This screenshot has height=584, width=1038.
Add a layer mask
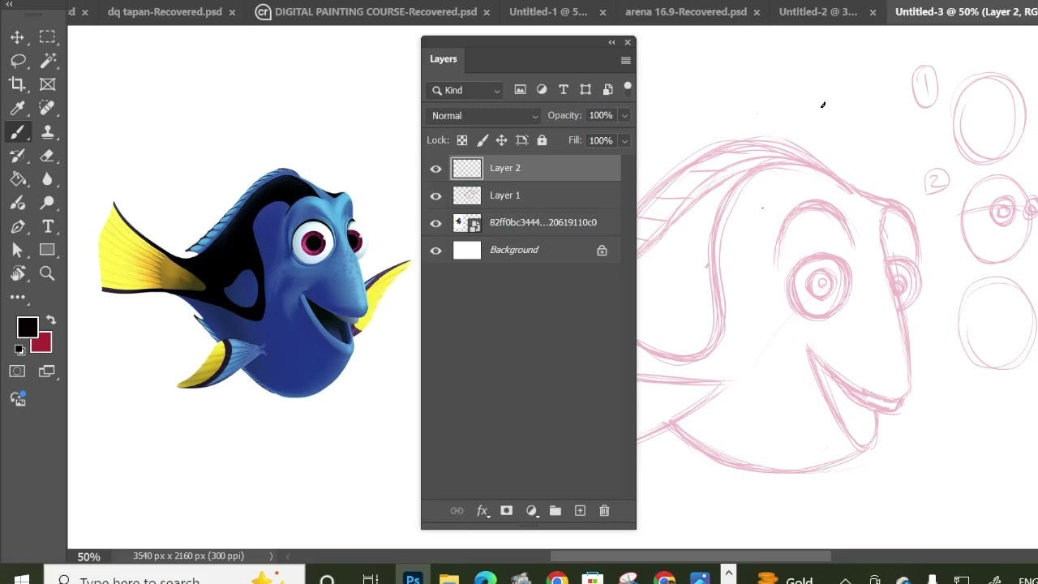(x=506, y=511)
